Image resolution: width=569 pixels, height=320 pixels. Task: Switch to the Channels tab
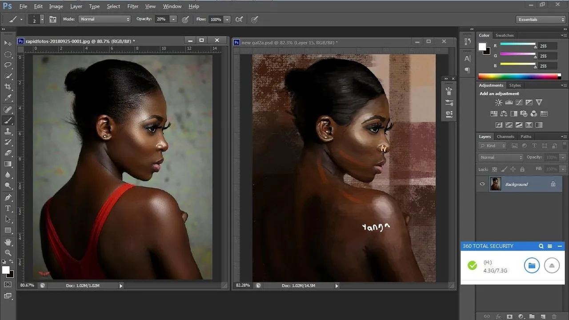(x=505, y=136)
